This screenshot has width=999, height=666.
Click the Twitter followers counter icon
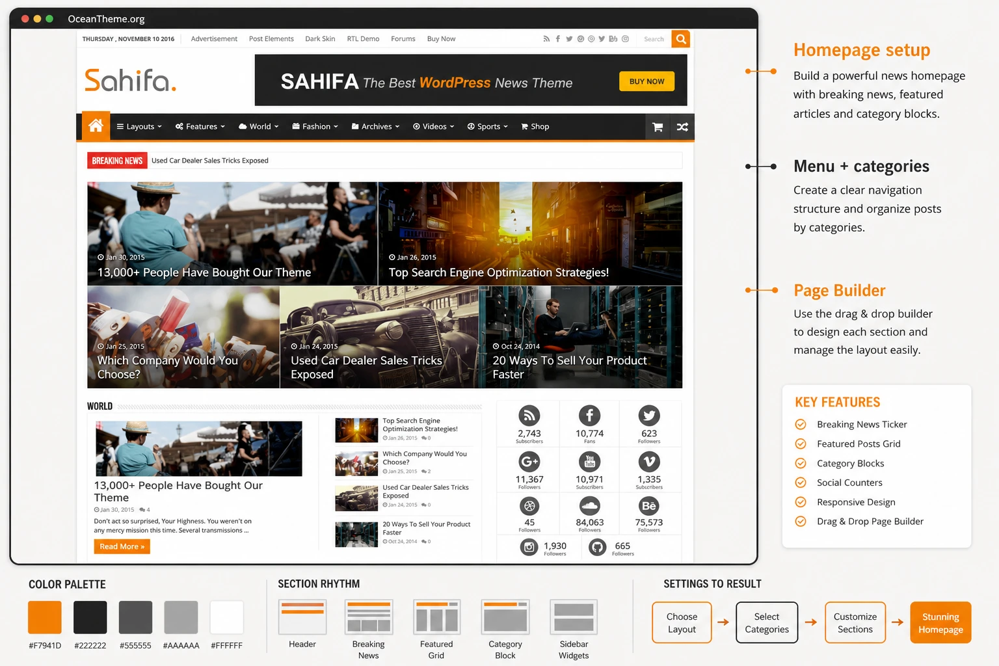649,416
